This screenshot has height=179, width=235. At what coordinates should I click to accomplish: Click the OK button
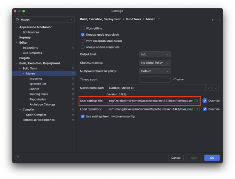pos(212,158)
